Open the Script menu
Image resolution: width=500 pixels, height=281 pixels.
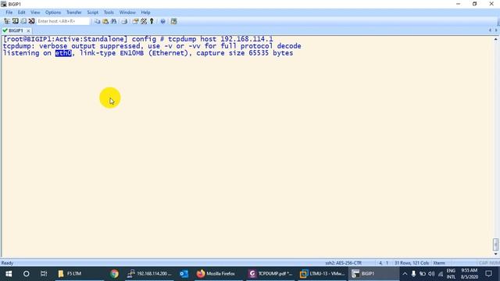click(x=92, y=12)
